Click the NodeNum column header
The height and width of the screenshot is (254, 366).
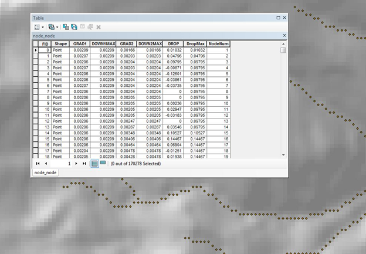click(219, 44)
